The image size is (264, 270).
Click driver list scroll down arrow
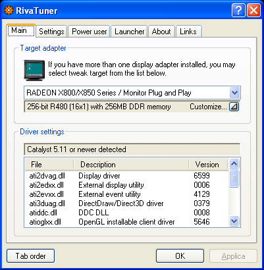pos(234,221)
